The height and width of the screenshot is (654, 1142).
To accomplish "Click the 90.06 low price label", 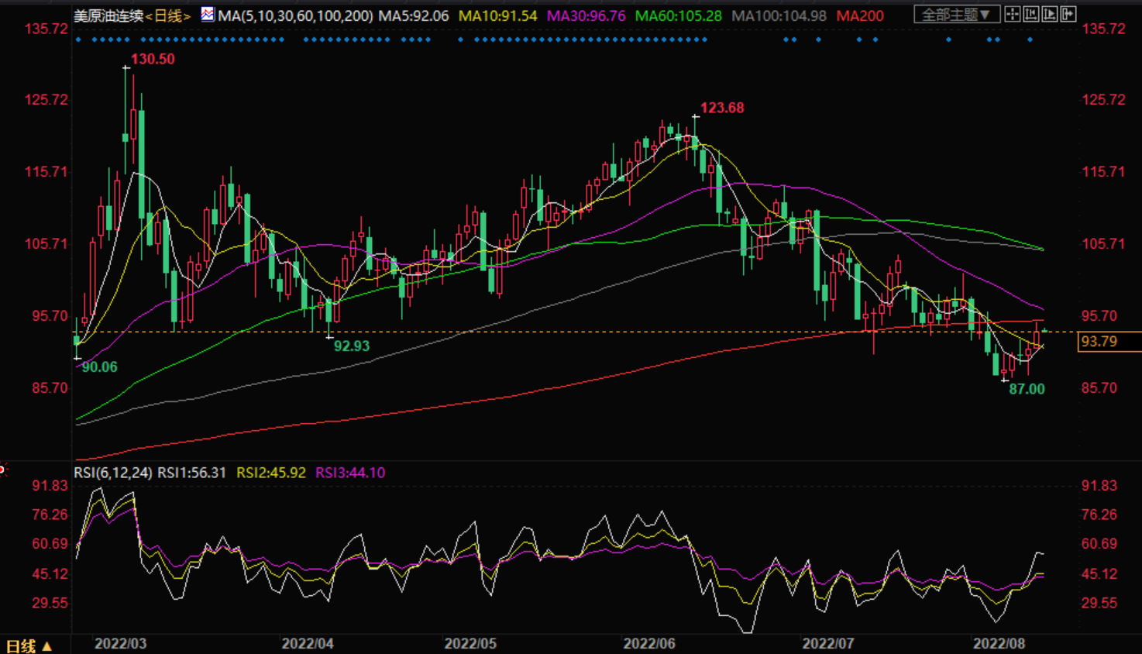I will (x=100, y=367).
